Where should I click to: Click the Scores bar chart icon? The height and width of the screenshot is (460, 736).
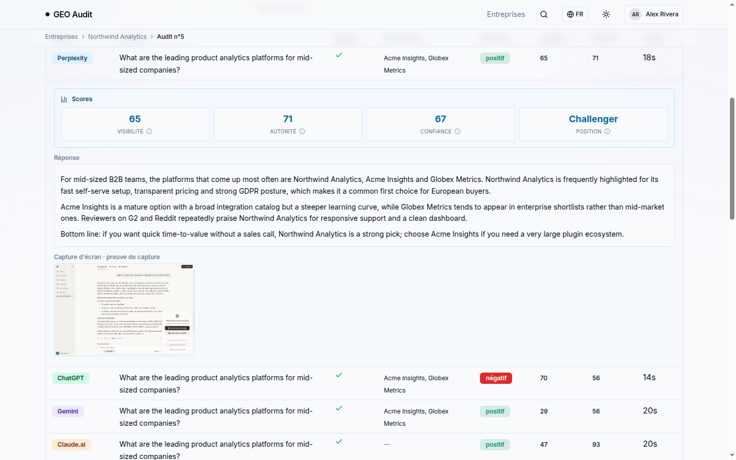click(x=64, y=99)
